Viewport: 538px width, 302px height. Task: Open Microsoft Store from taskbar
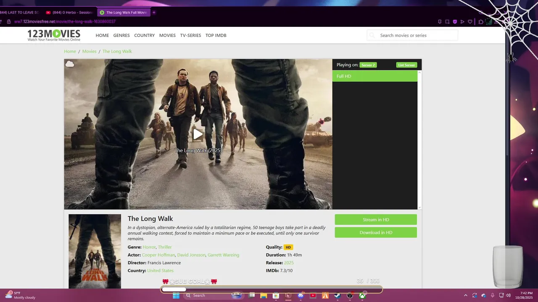click(276, 295)
